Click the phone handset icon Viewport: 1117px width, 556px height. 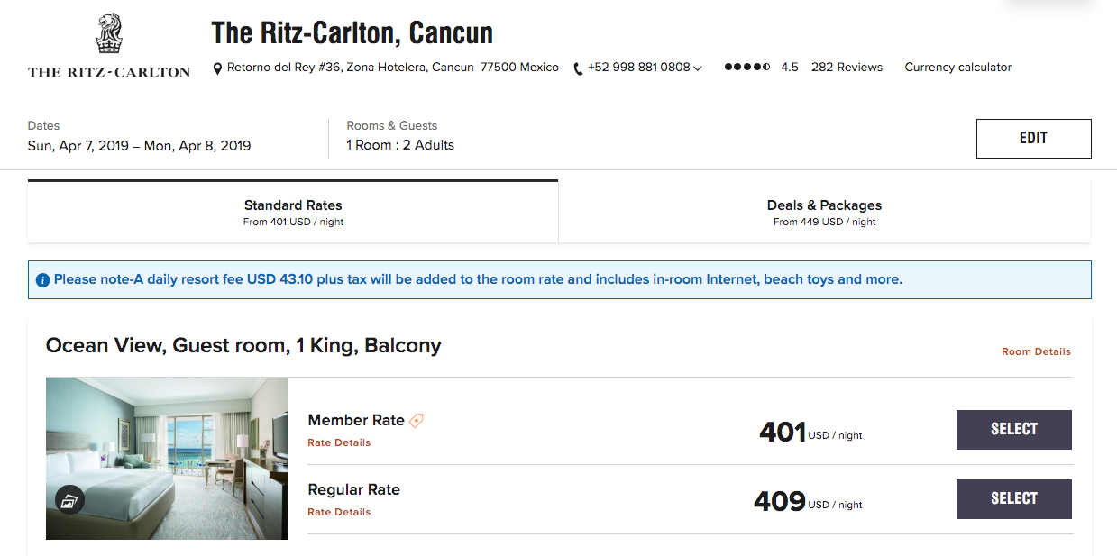(578, 68)
